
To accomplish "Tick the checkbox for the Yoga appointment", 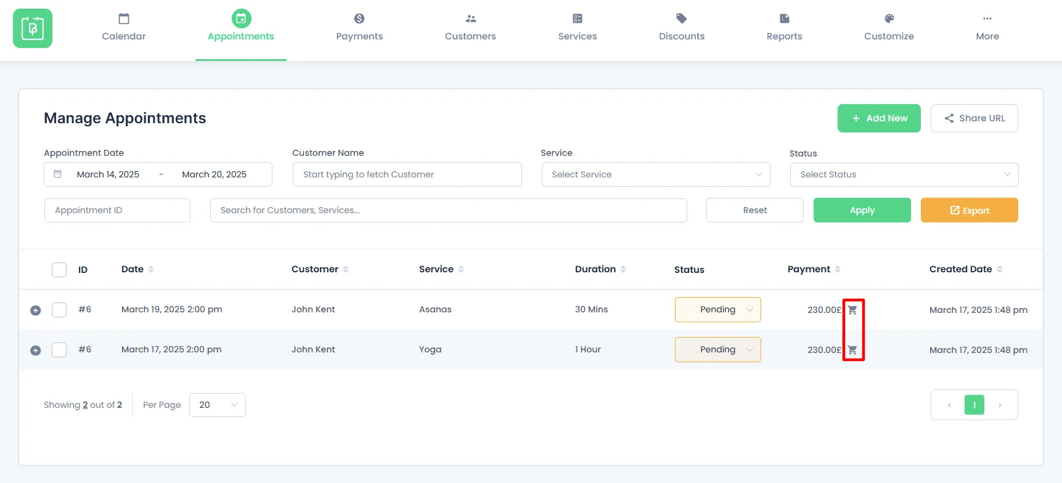I will point(59,349).
